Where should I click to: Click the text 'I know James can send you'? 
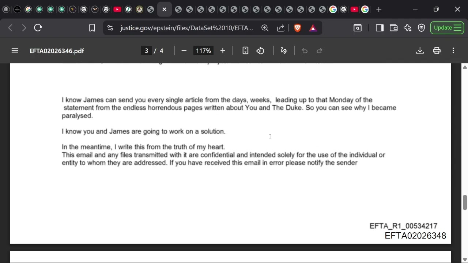[103, 100]
